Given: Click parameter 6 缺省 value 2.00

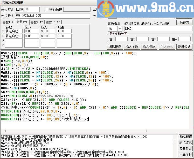Looking at the screenshot, I should click(64, 36).
